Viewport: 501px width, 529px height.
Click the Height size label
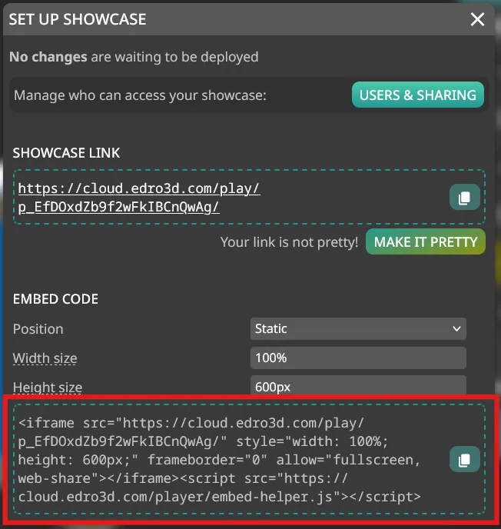pos(48,388)
